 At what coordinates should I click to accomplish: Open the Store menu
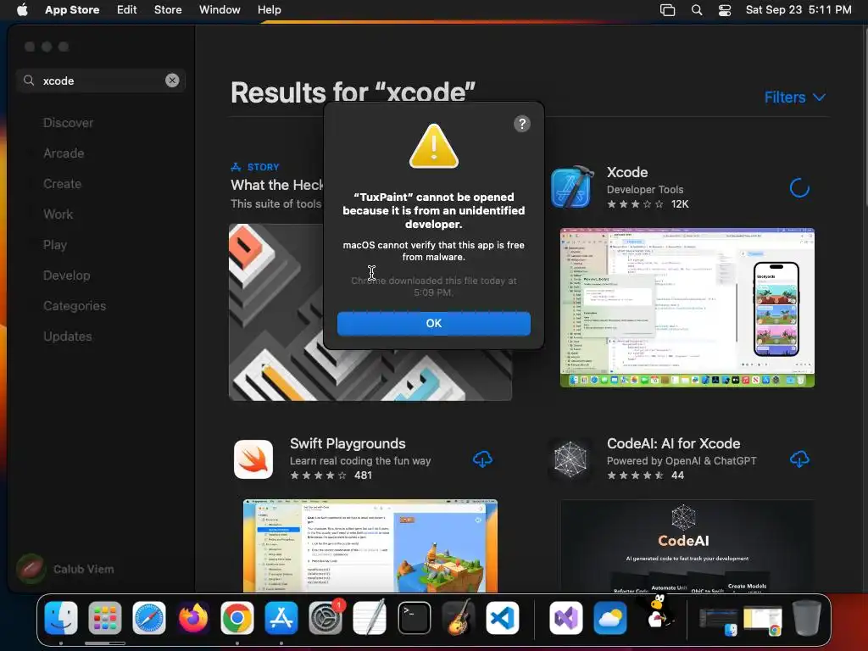pyautogui.click(x=168, y=9)
